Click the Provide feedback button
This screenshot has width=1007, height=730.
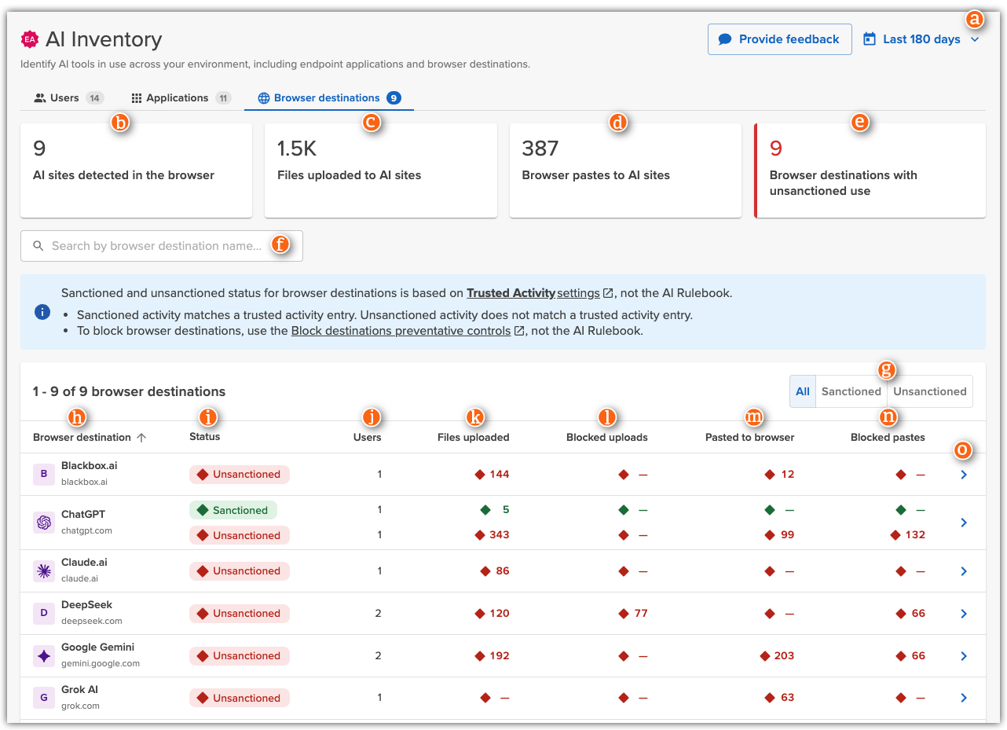(x=780, y=39)
